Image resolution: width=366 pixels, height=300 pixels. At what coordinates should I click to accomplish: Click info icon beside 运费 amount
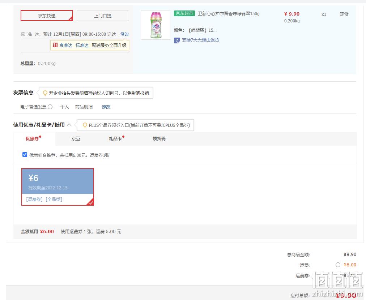click(338, 265)
